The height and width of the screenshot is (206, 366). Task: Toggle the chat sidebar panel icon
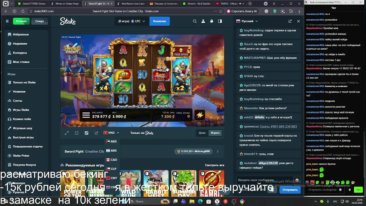coord(220,21)
